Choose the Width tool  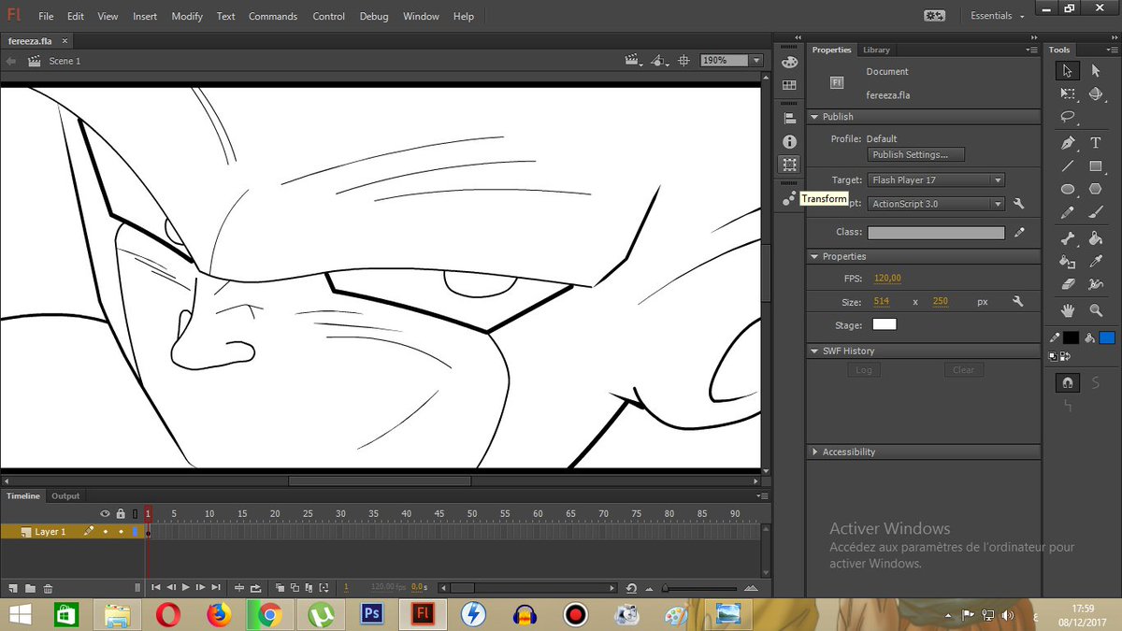(1096, 284)
